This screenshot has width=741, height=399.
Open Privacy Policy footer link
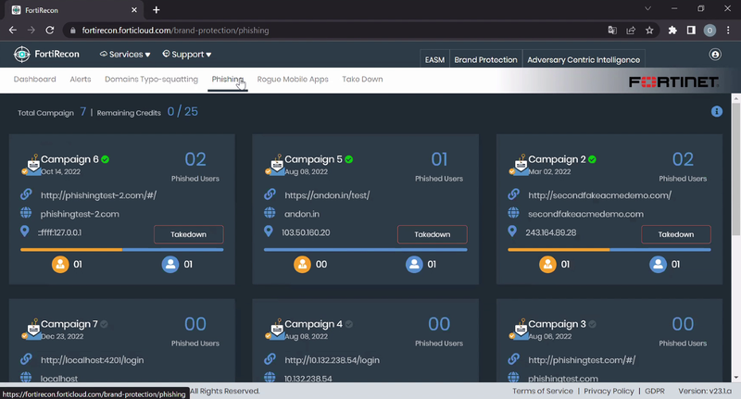(609, 391)
